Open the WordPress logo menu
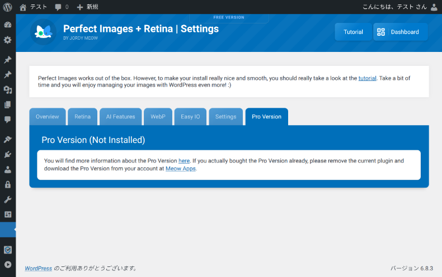 [8, 7]
